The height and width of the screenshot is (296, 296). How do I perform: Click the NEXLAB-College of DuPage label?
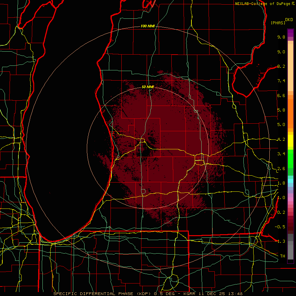tap(263, 4)
